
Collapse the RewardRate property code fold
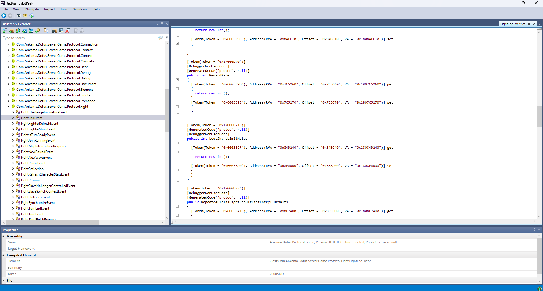click(x=177, y=80)
